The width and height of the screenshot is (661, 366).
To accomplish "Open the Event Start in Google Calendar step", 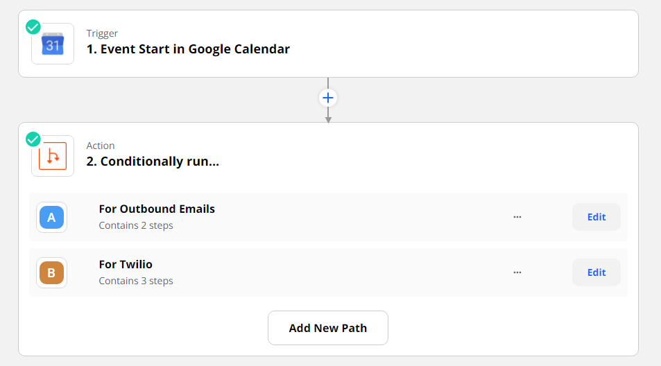I will 188,49.
